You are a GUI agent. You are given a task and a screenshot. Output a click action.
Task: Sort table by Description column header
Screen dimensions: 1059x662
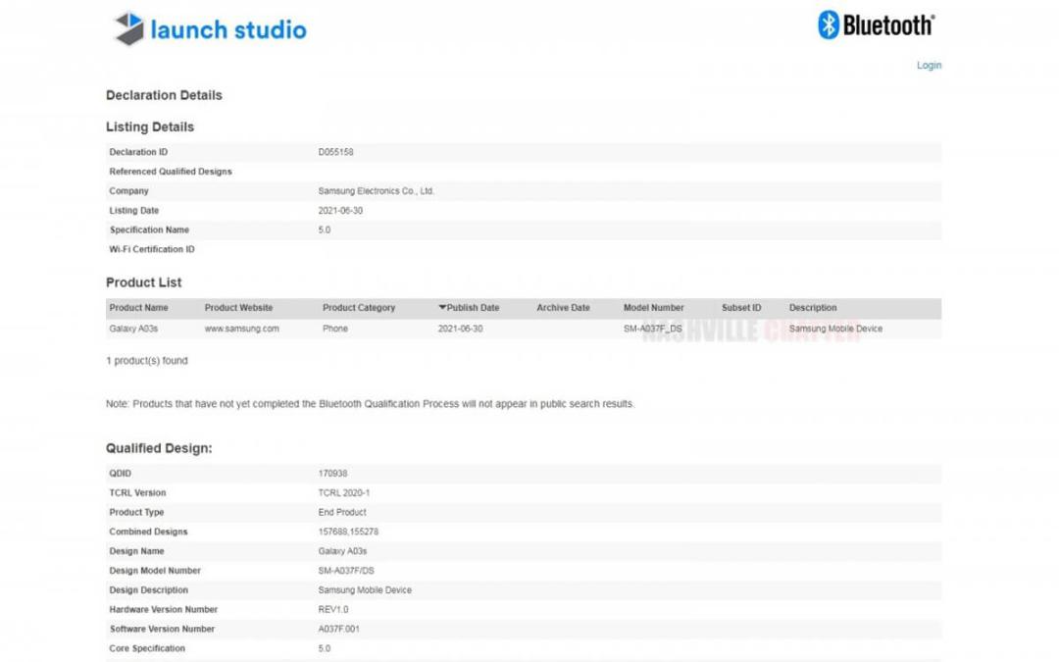pyautogui.click(x=813, y=307)
